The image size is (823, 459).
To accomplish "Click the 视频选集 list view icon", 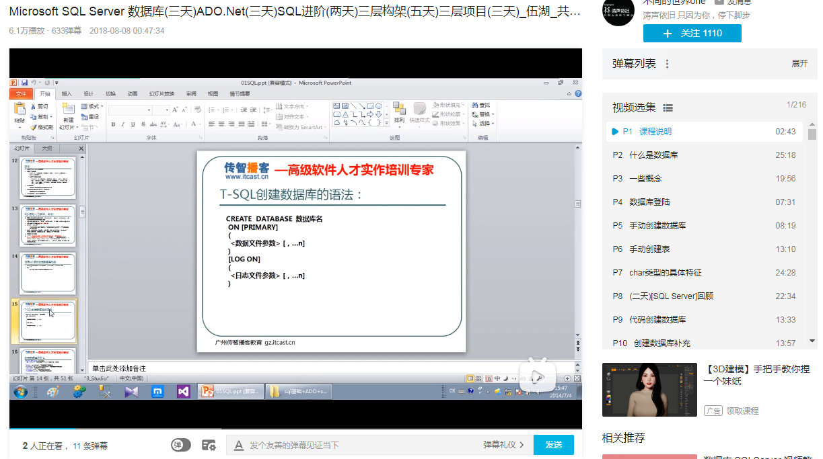I will coord(668,108).
